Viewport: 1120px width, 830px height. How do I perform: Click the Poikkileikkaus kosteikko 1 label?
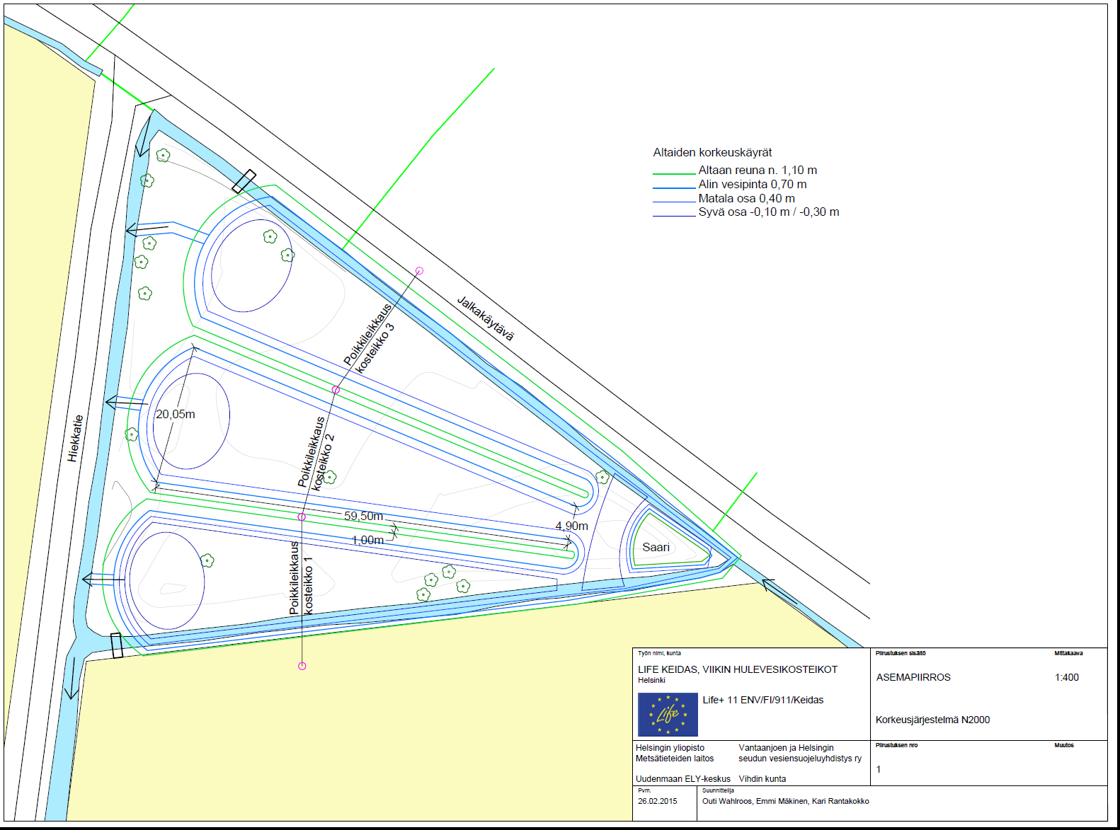pyautogui.click(x=301, y=578)
